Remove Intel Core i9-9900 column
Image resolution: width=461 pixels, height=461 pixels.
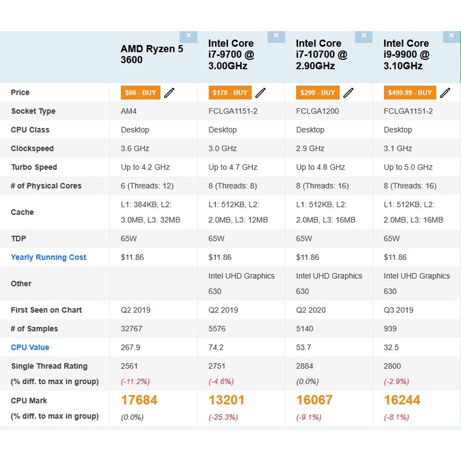click(451, 36)
